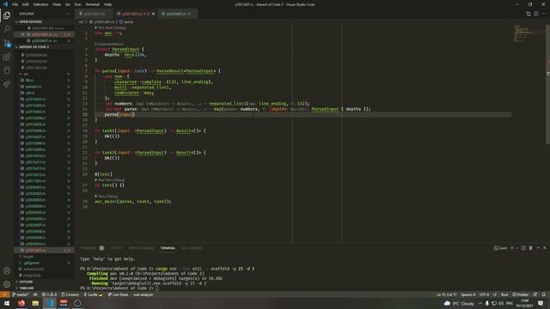Open Firefox from the taskbar
550x309 pixels.
[x=21, y=303]
